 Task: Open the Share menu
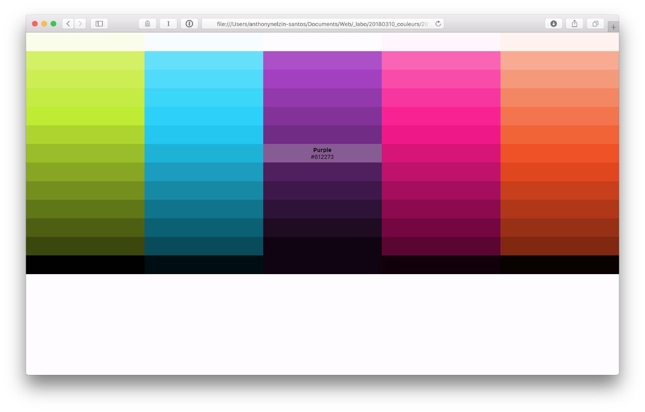pyautogui.click(x=574, y=24)
